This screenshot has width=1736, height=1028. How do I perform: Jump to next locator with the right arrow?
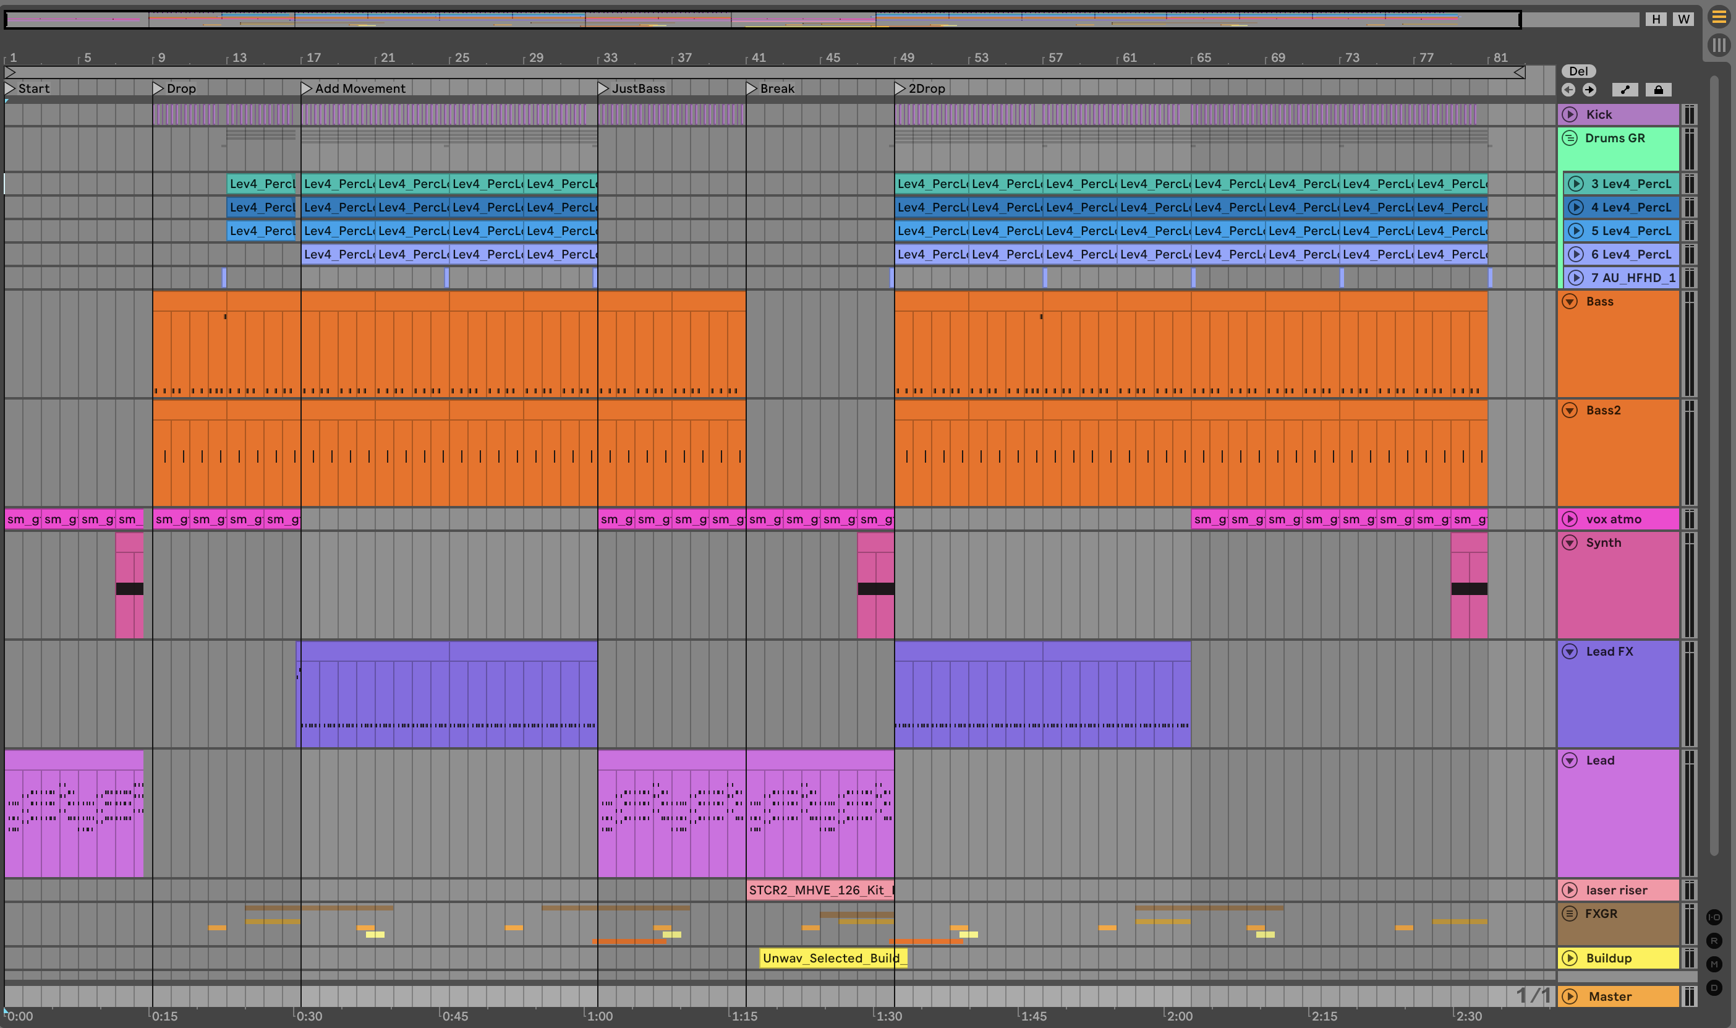point(1590,89)
